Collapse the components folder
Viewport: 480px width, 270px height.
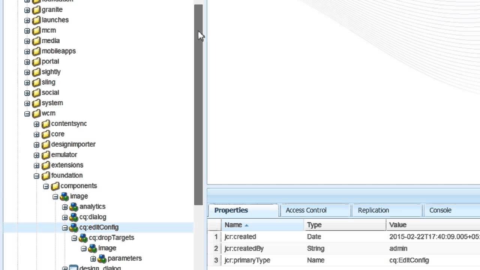point(46,186)
